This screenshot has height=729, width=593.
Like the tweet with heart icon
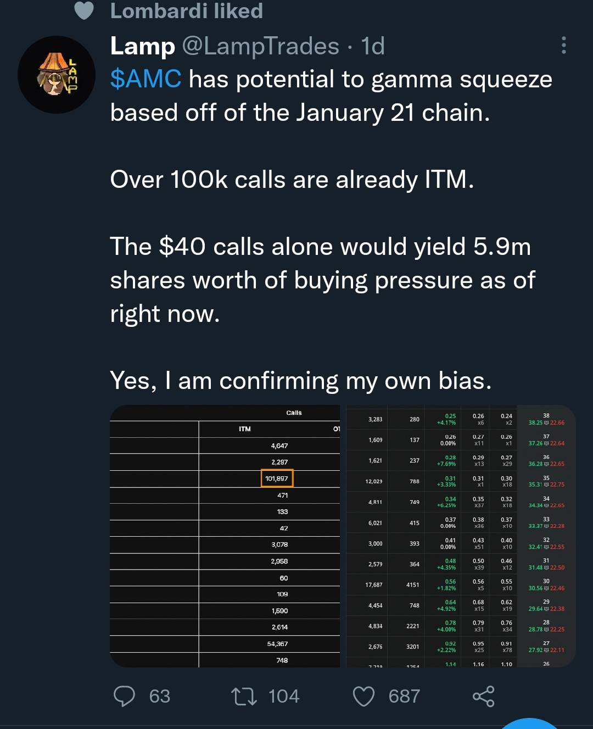click(363, 697)
